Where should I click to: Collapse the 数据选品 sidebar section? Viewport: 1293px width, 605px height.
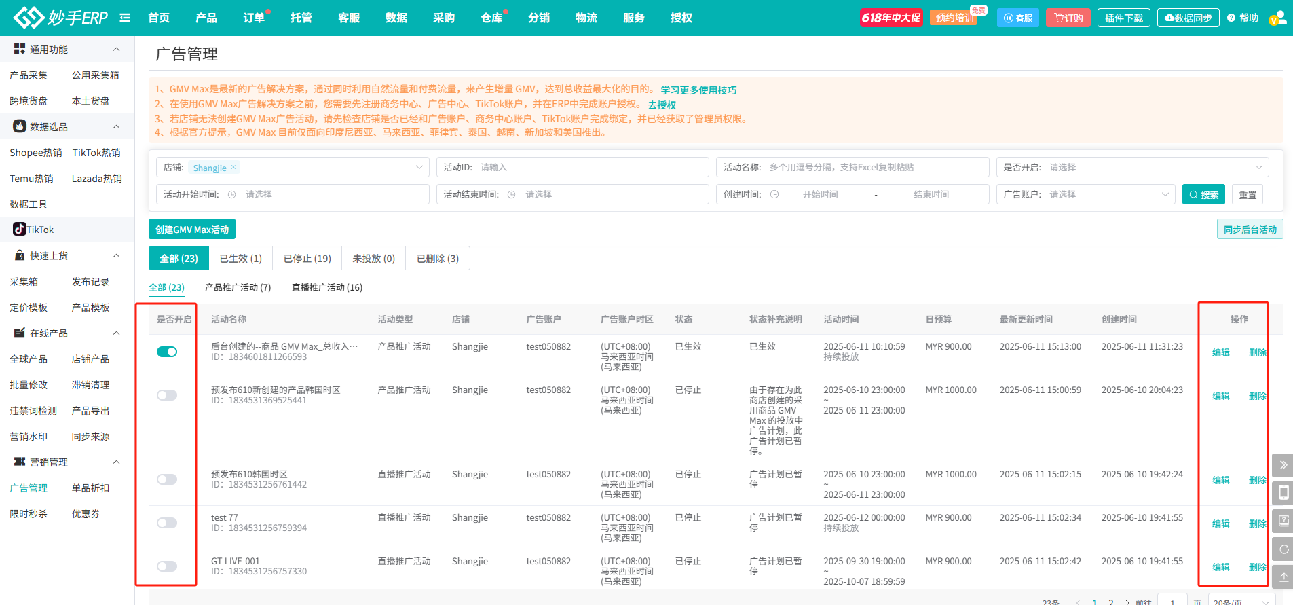click(116, 126)
